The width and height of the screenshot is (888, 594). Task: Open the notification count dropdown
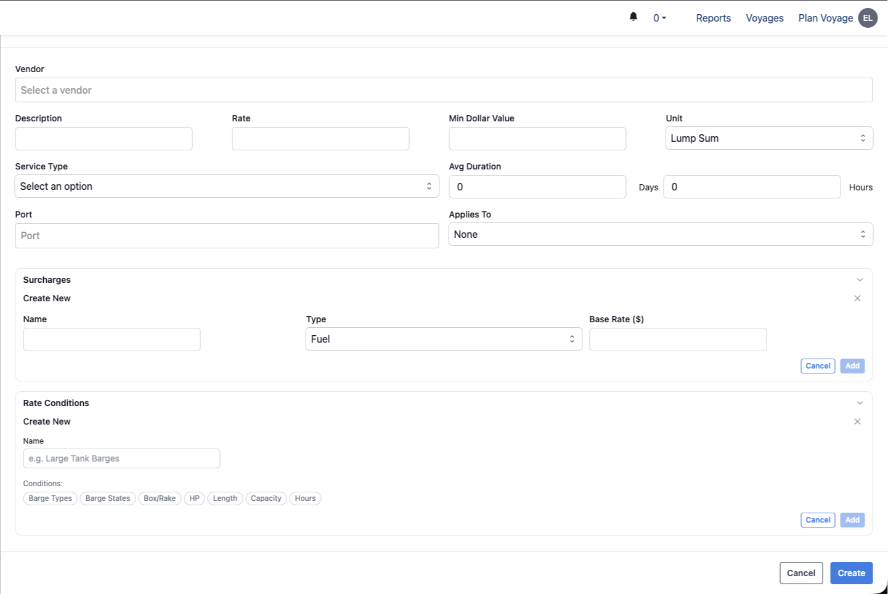click(659, 18)
